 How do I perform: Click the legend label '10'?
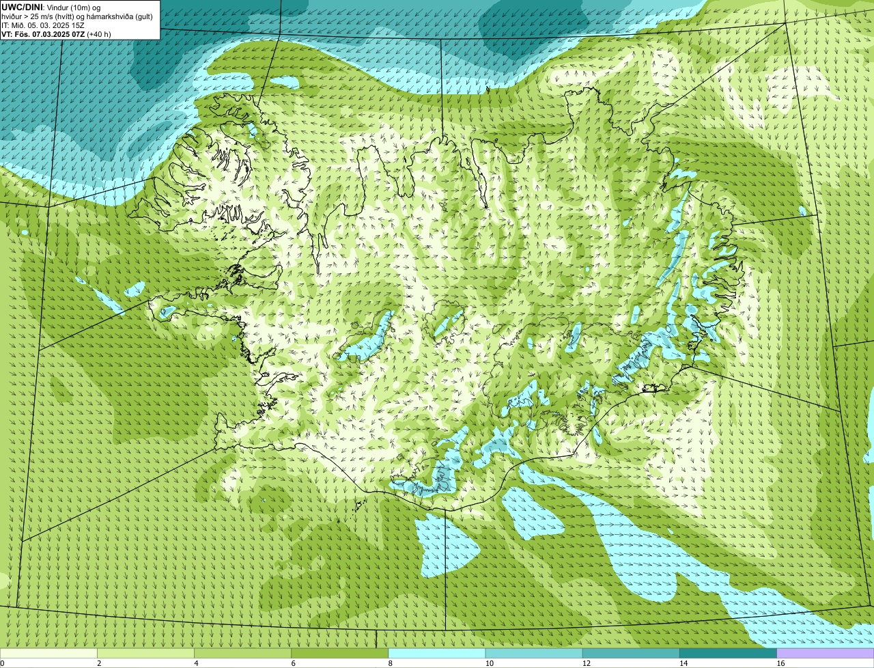[x=489, y=663]
